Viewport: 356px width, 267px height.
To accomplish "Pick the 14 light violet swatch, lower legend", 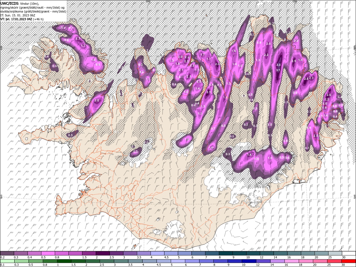I will pyautogui.click(x=278, y=261).
